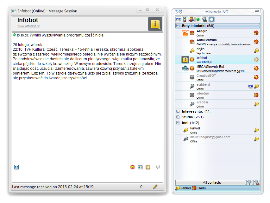Screen dimensions: 270x203
Task: Click the URL icon on ejabberd row
Action: click(251, 86)
